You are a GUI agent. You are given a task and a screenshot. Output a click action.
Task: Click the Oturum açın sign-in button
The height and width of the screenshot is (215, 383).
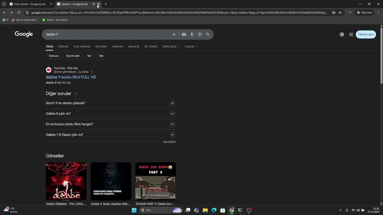(366, 34)
